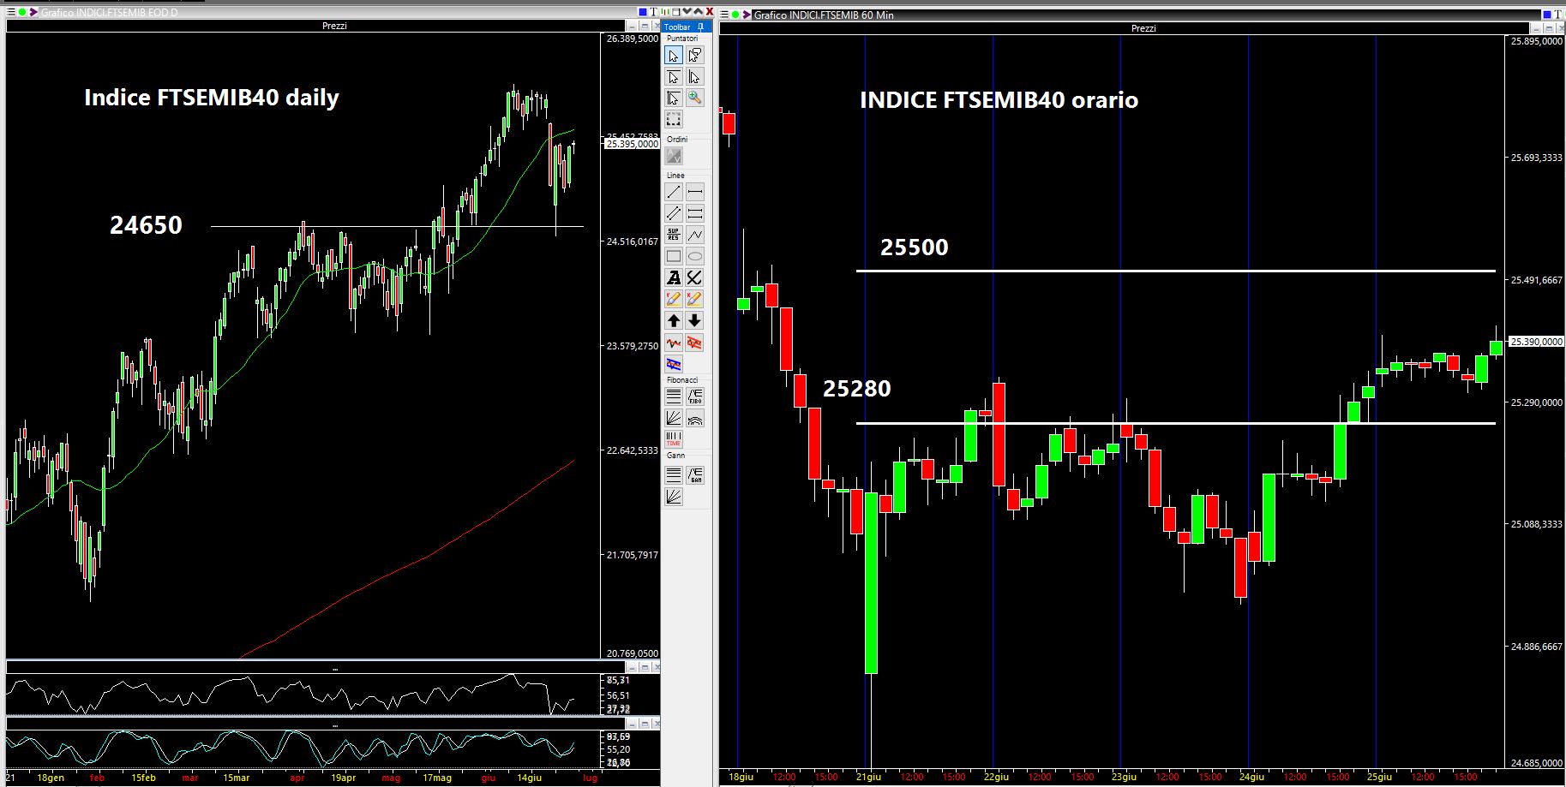Click the green status dot on daily chart
This screenshot has width=1566, height=787.
click(x=21, y=13)
